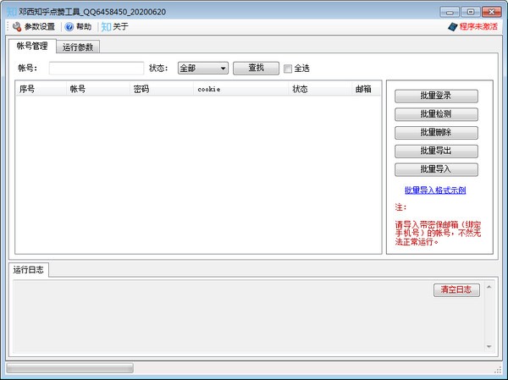Click the 批量导入 button
This screenshot has height=380, width=508.
point(436,169)
